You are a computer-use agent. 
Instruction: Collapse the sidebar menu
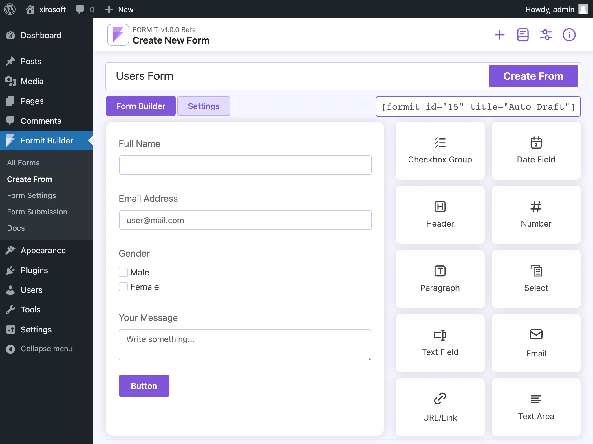(46, 349)
